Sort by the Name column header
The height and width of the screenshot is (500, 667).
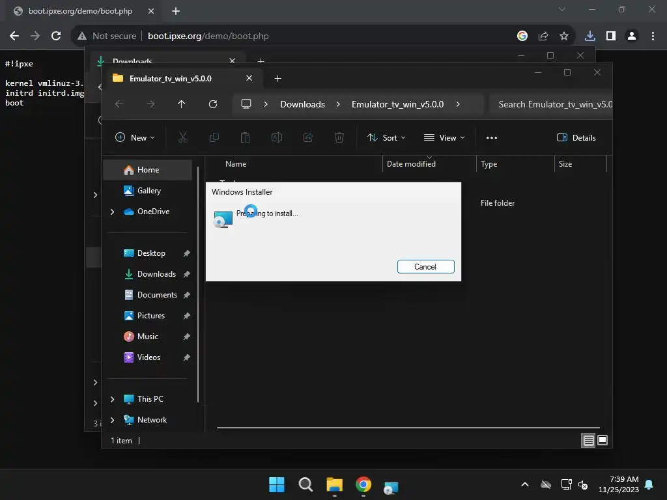click(x=236, y=163)
